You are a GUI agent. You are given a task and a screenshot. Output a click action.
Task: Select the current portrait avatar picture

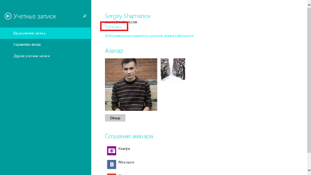pyautogui.click(x=131, y=85)
